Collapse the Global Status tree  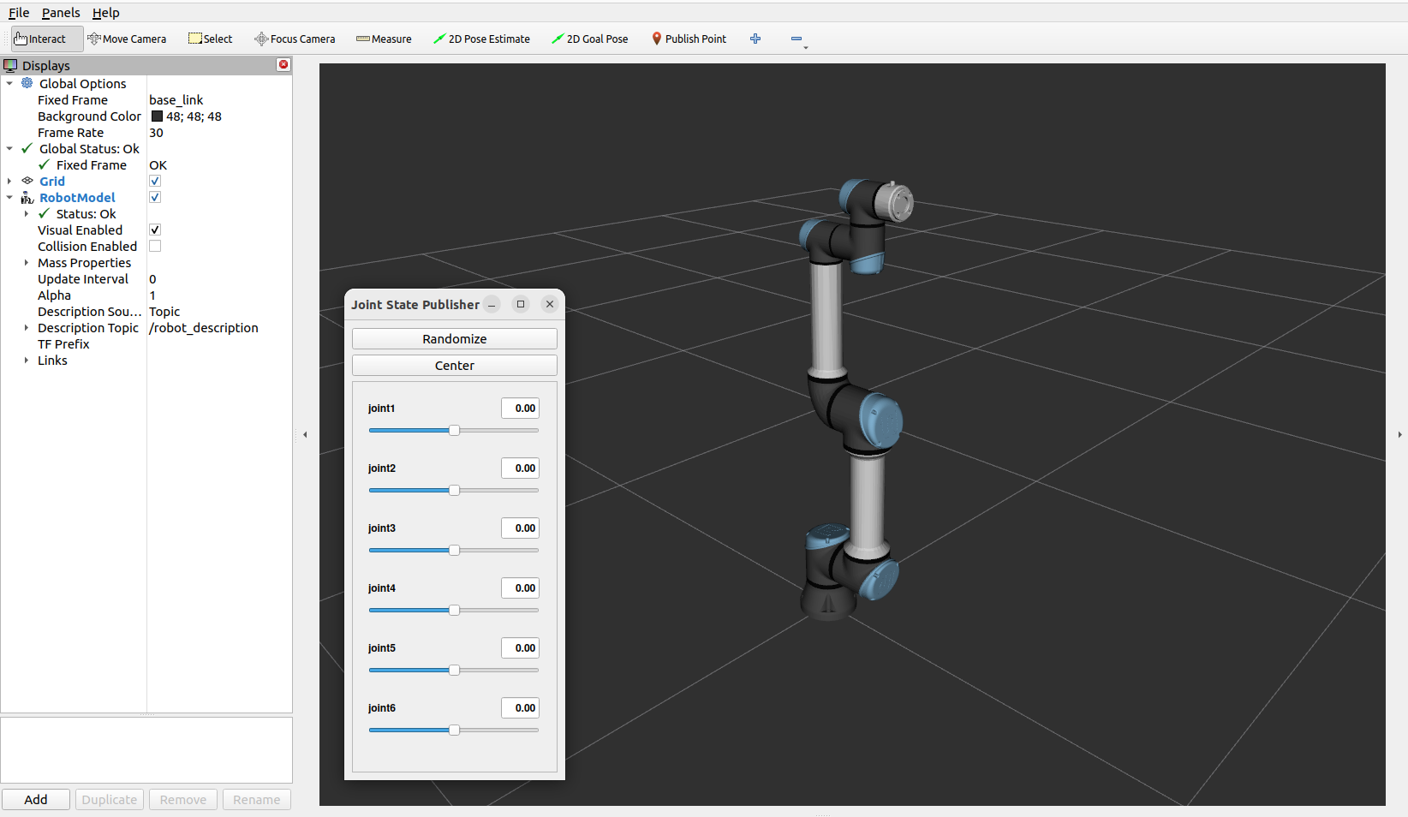pyautogui.click(x=9, y=148)
